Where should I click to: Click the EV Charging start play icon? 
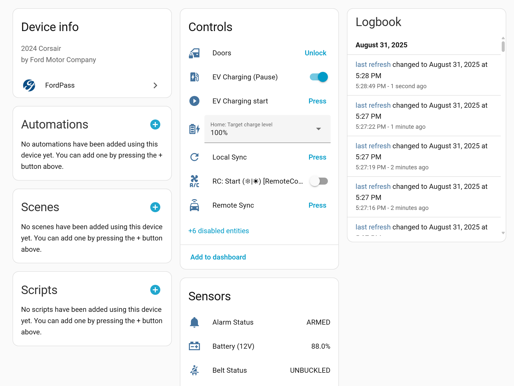pos(194,101)
